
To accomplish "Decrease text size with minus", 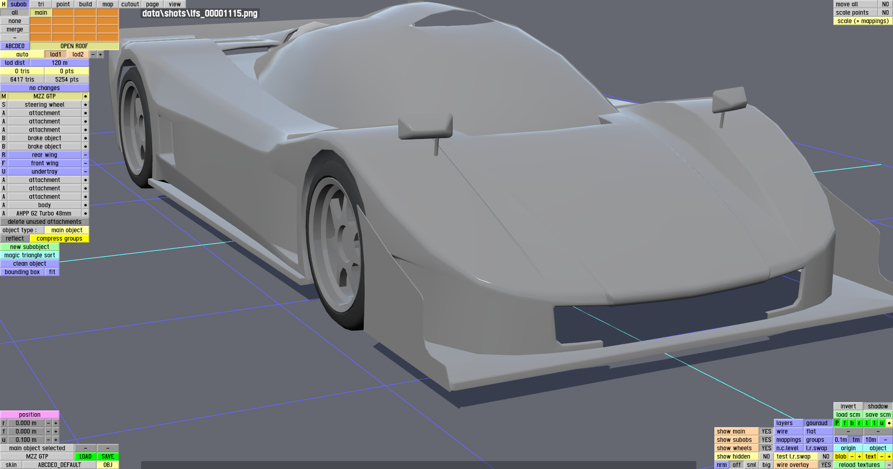I will (882, 456).
